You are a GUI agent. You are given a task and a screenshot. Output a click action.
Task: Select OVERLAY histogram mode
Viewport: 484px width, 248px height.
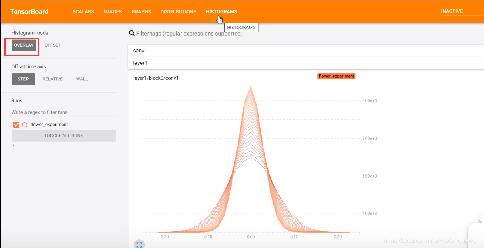point(24,45)
